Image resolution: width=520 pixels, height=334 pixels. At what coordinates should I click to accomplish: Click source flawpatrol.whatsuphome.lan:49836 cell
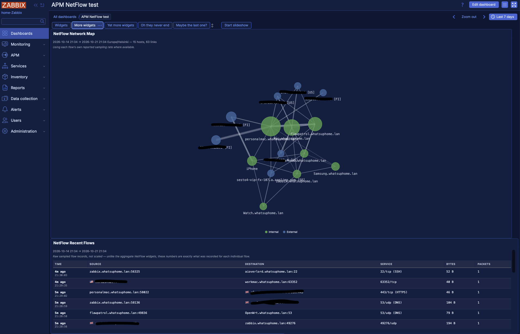118,313
